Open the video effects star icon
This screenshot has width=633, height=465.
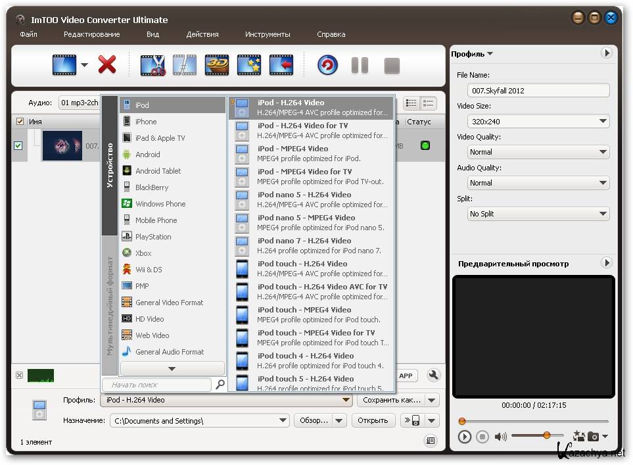[x=249, y=65]
